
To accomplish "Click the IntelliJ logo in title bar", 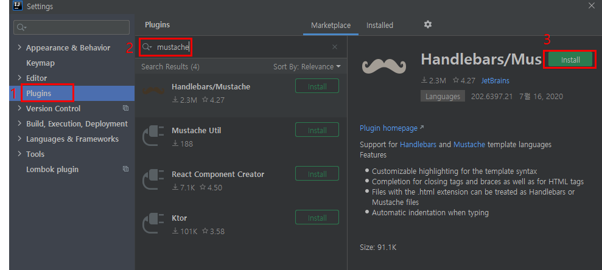I will pos(18,5).
